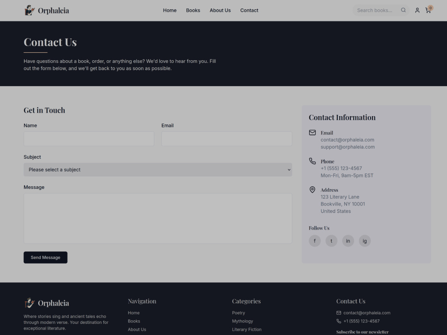The height and width of the screenshot is (335, 447).
Task: Click the '123 Literary Lane' address line
Action: pyautogui.click(x=340, y=197)
